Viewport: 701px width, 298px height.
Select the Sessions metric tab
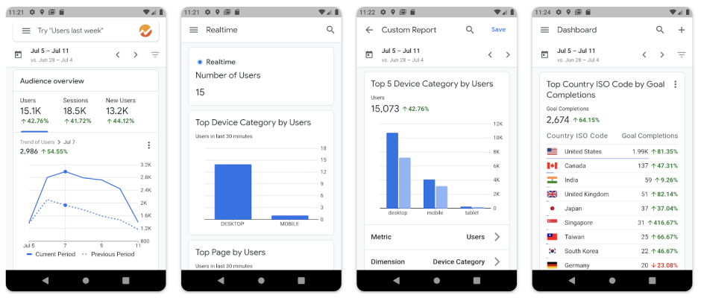point(77,112)
